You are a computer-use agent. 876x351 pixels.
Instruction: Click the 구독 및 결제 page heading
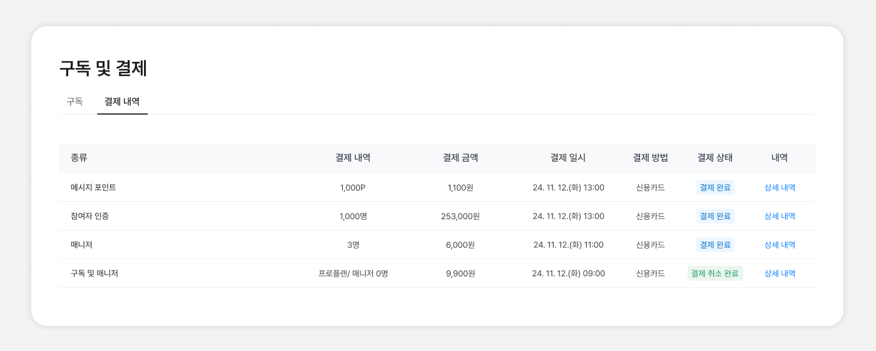(x=103, y=68)
